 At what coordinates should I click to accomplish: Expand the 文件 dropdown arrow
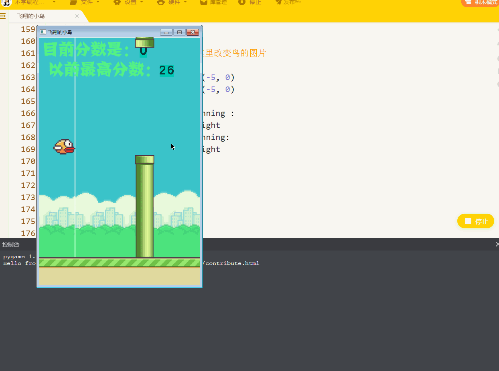coord(98,2)
